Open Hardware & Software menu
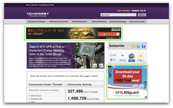173x108 pixels. [x=37, y=22]
